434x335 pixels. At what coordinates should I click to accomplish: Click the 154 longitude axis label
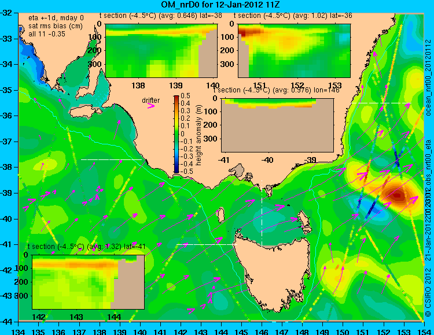tap(424, 332)
